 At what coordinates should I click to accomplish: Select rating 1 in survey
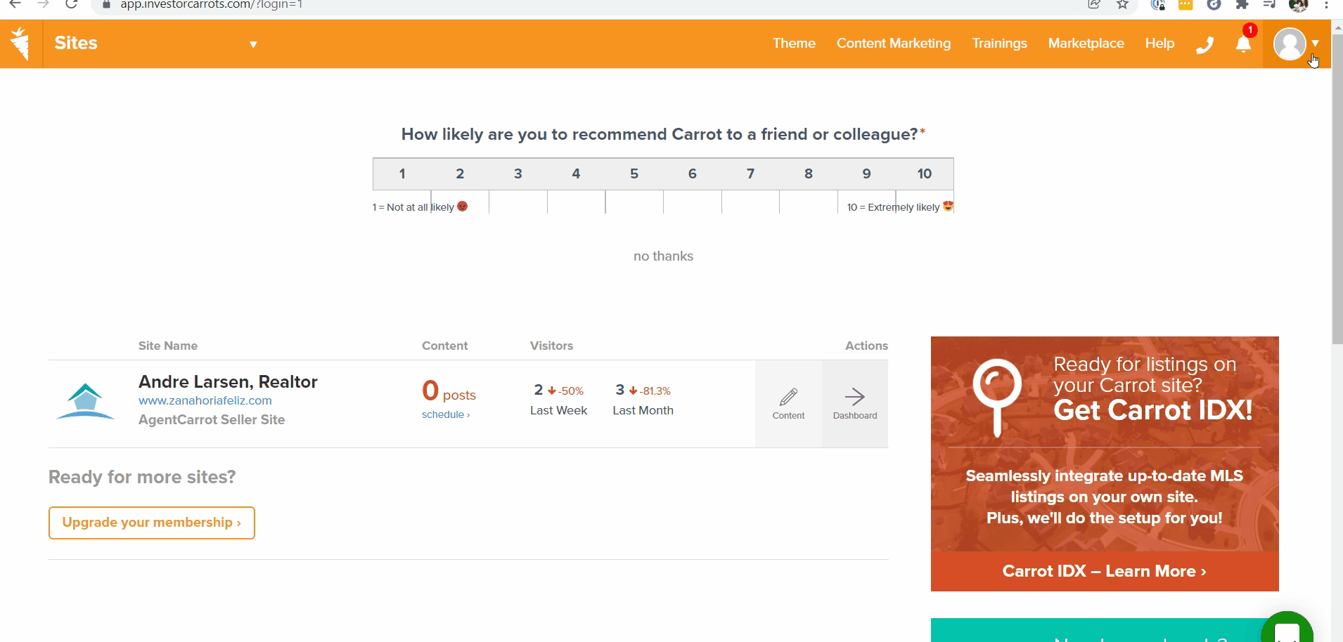coord(402,173)
